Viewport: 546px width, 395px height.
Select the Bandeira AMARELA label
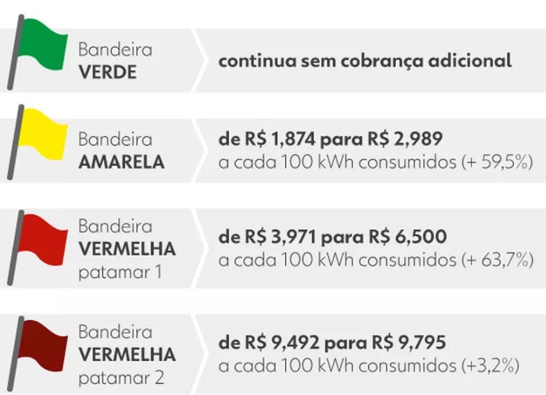[121, 151]
